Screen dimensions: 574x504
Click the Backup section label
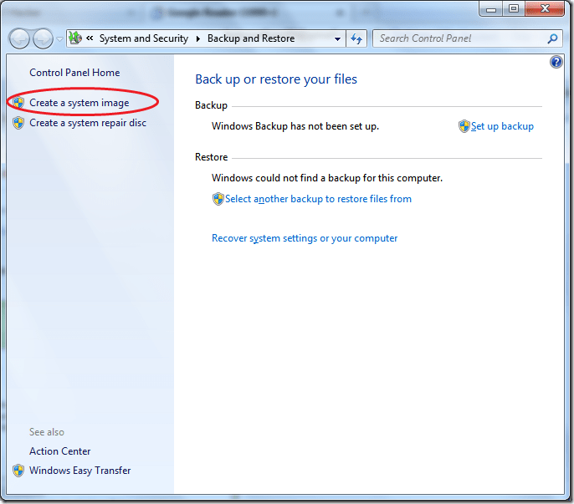click(x=211, y=105)
